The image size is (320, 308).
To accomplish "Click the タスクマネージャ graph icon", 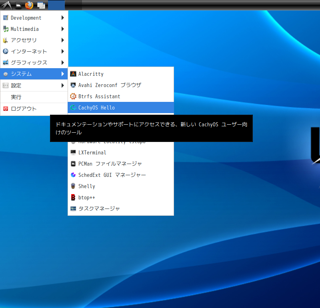I will pos(73,209).
